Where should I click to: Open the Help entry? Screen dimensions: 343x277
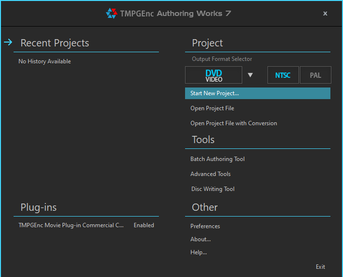[199, 252]
